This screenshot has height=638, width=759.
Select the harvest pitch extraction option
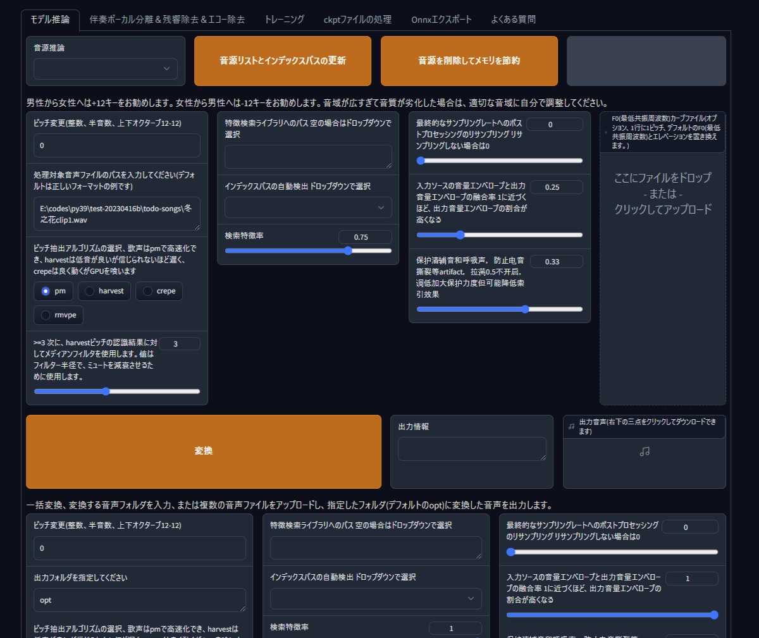[x=105, y=291]
